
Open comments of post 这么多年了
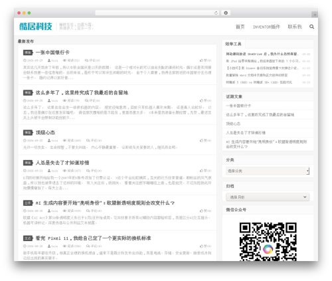tap(92, 100)
